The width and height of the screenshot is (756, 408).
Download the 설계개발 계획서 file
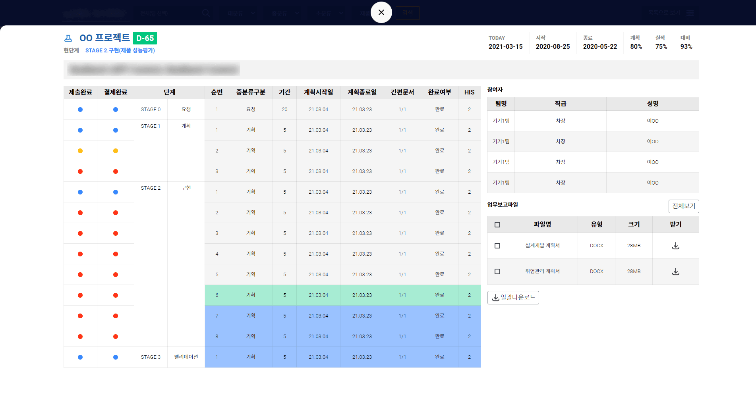coord(675,246)
